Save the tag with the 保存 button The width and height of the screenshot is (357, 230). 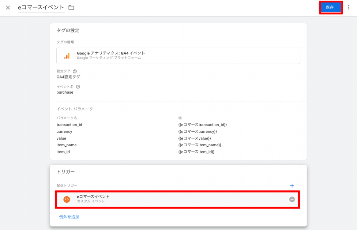point(331,7)
